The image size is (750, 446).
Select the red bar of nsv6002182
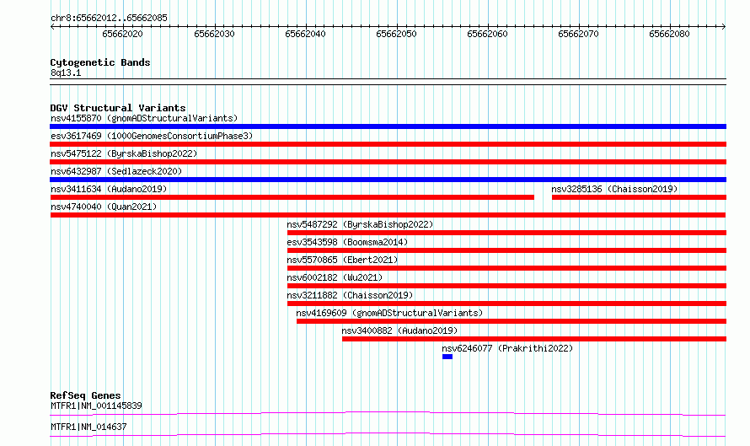[506, 286]
